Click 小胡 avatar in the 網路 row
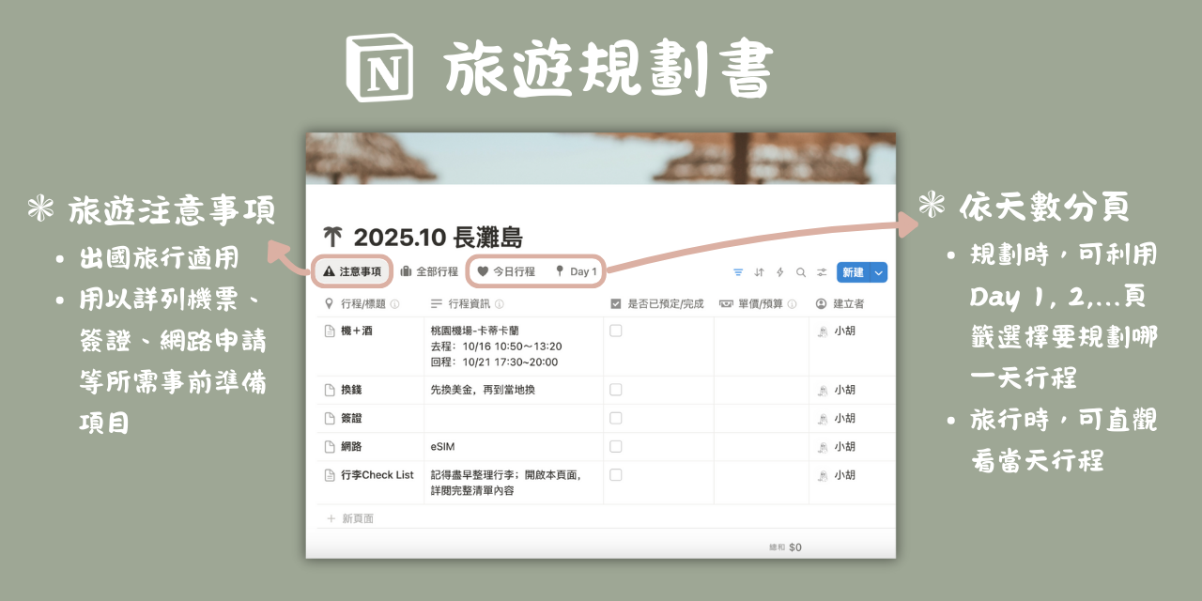The image size is (1202, 601). click(822, 447)
